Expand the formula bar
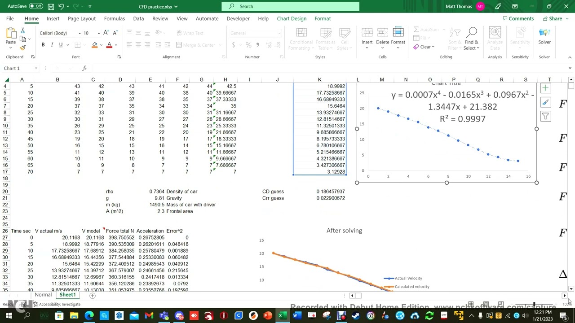Viewport: 575px width, 323px height. [x=570, y=68]
